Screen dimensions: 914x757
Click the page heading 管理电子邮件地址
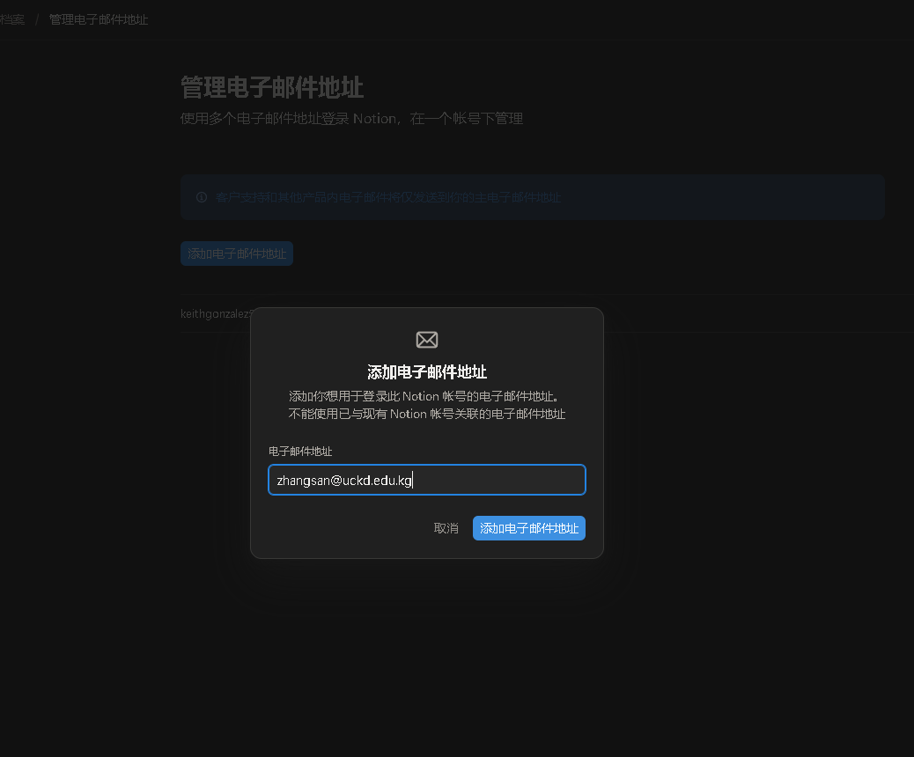pyautogui.click(x=271, y=87)
